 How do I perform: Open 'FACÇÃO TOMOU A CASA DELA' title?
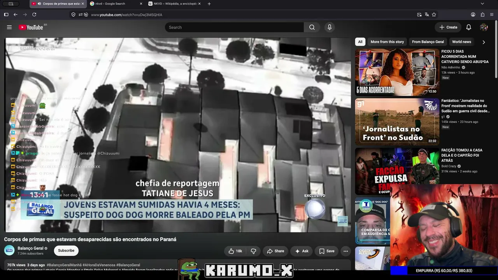click(x=462, y=155)
